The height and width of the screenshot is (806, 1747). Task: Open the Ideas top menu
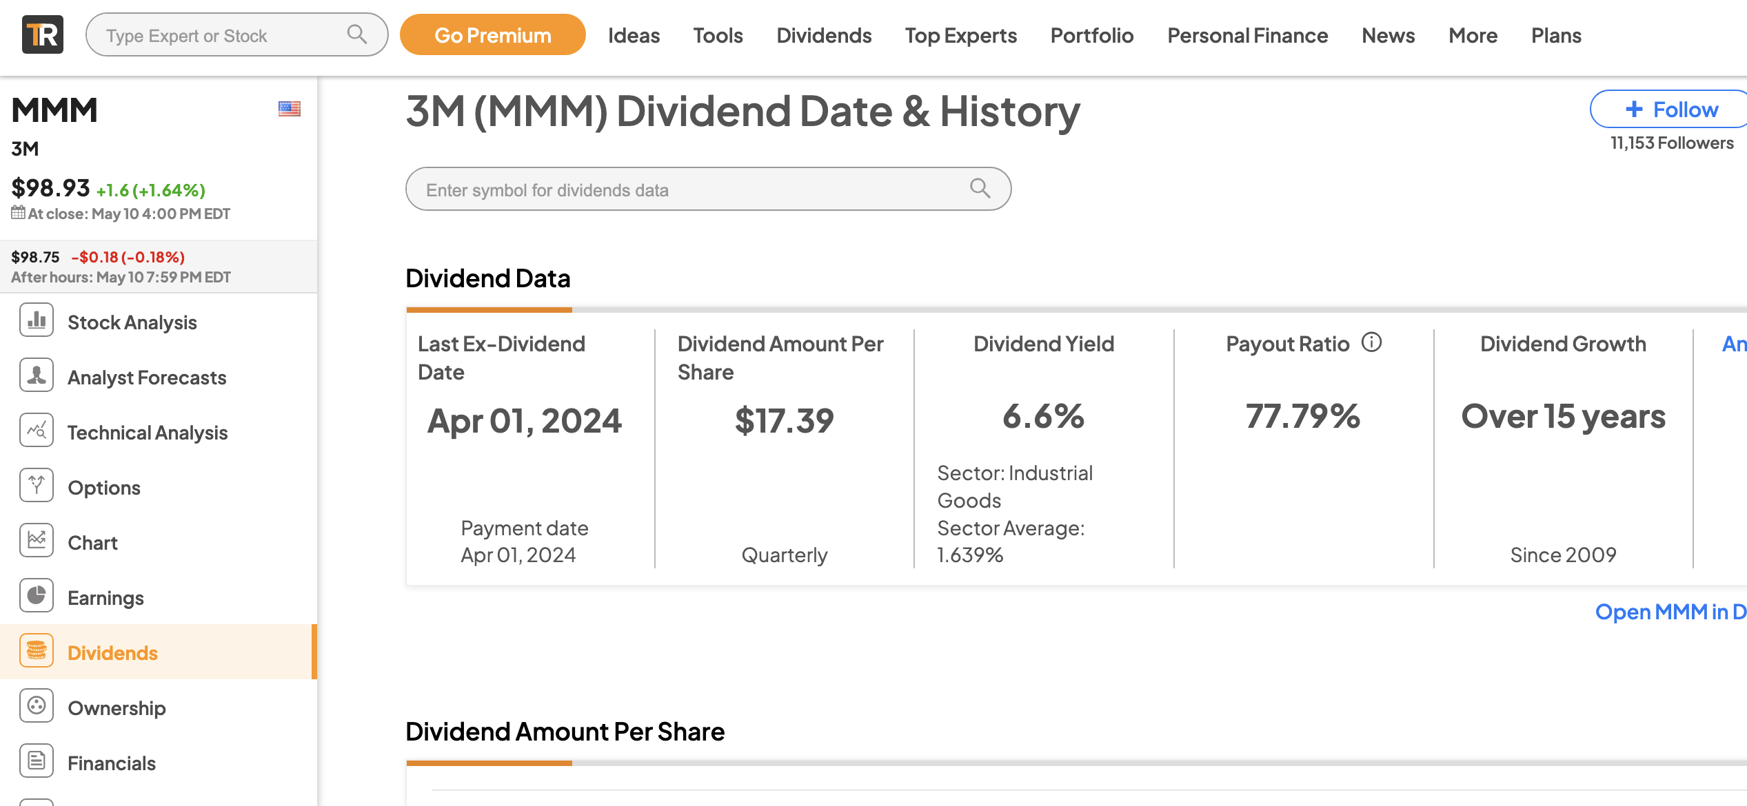634,35
